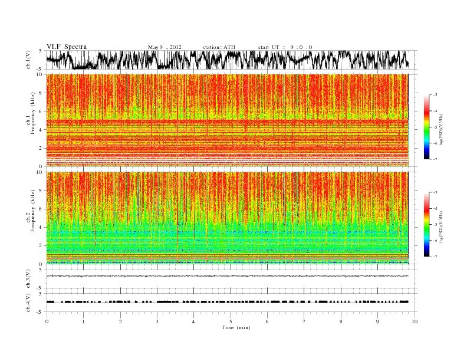Click the "station=ATH" header label
The height and width of the screenshot is (361, 467).
click(219, 47)
